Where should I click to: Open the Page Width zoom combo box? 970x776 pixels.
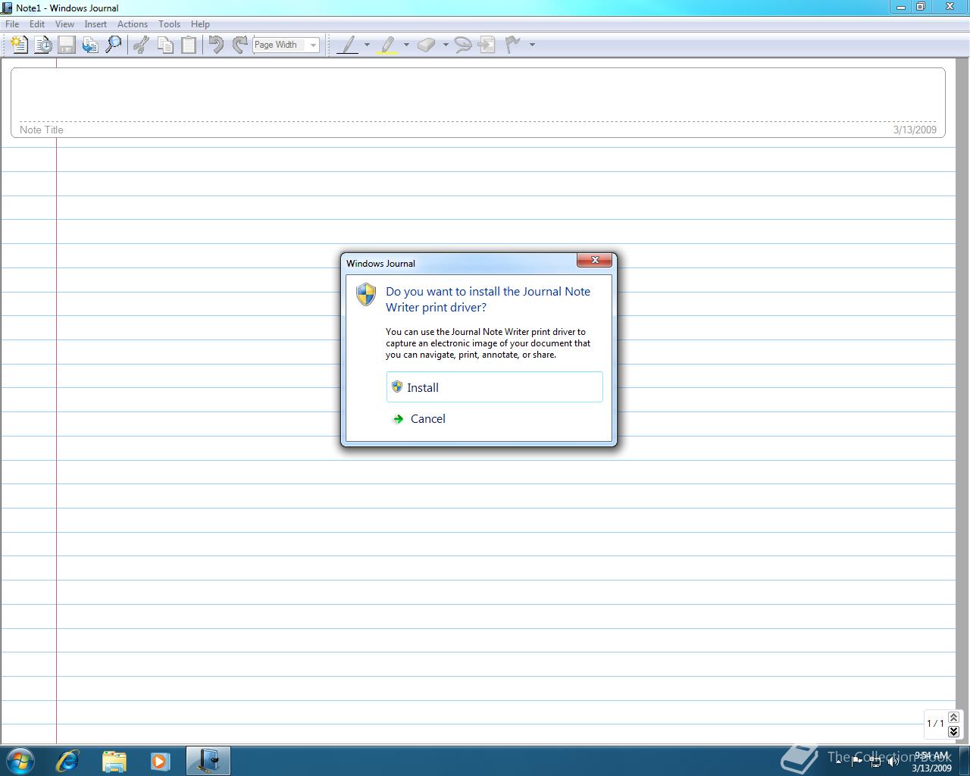(x=286, y=45)
